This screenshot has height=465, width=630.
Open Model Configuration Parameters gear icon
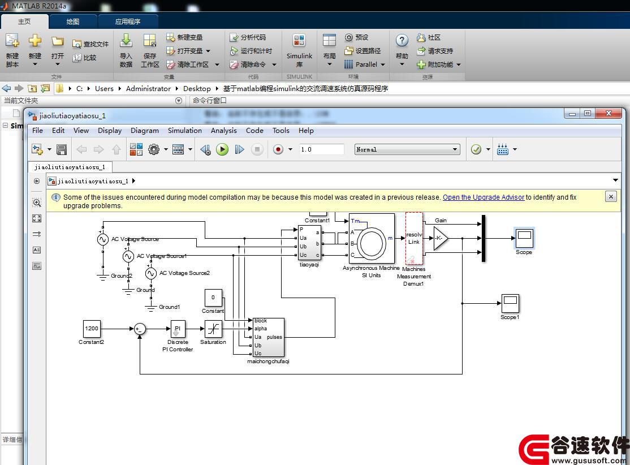pyautogui.click(x=154, y=149)
